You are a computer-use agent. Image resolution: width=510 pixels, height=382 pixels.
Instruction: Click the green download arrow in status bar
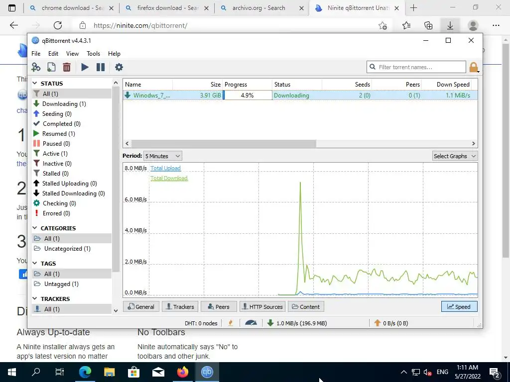[x=270, y=323]
